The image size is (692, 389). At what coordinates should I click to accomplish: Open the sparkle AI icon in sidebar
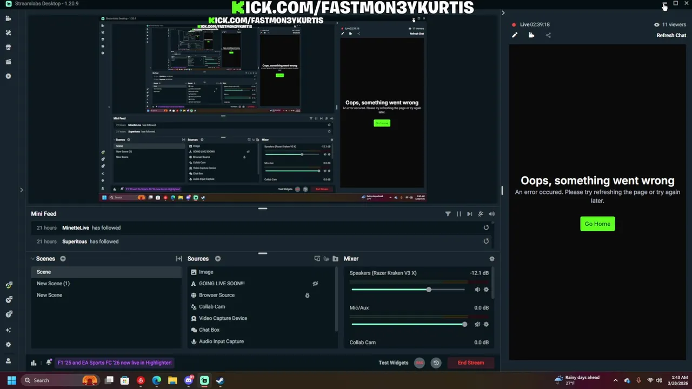[x=8, y=330]
